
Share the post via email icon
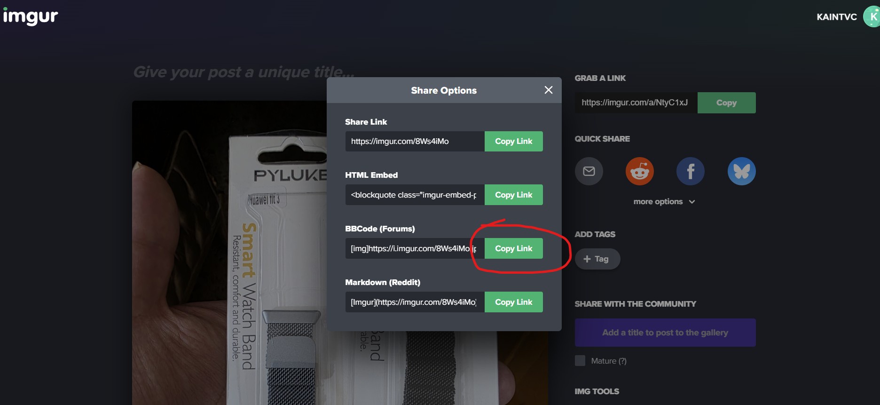pos(589,171)
